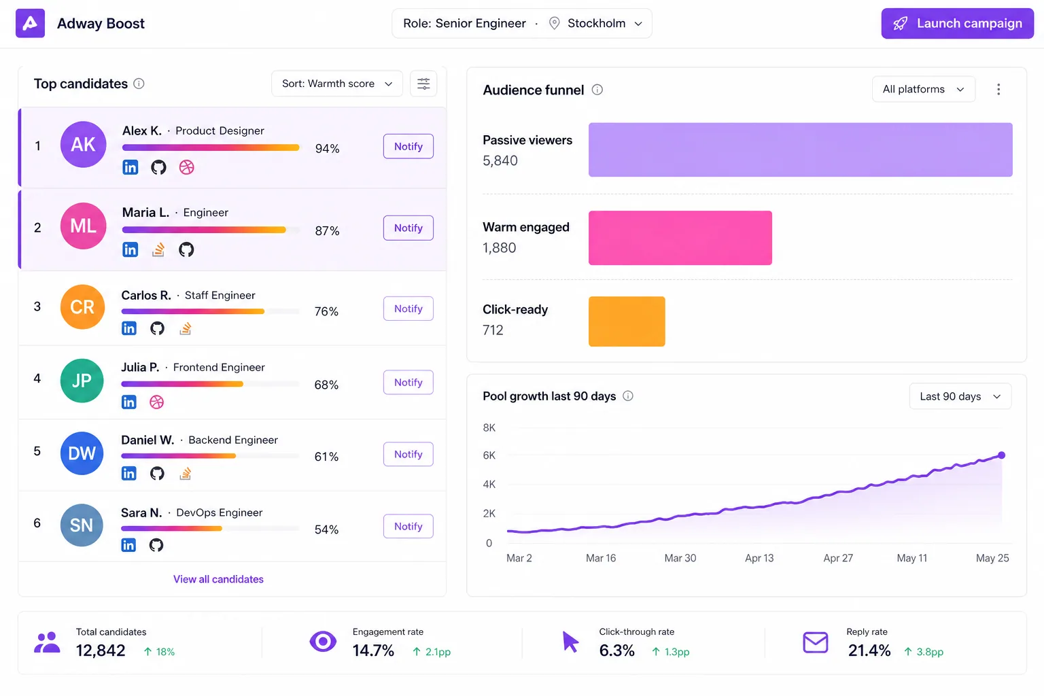Image resolution: width=1044 pixels, height=696 pixels.
Task: Notify Alex K.
Action: pyautogui.click(x=408, y=146)
